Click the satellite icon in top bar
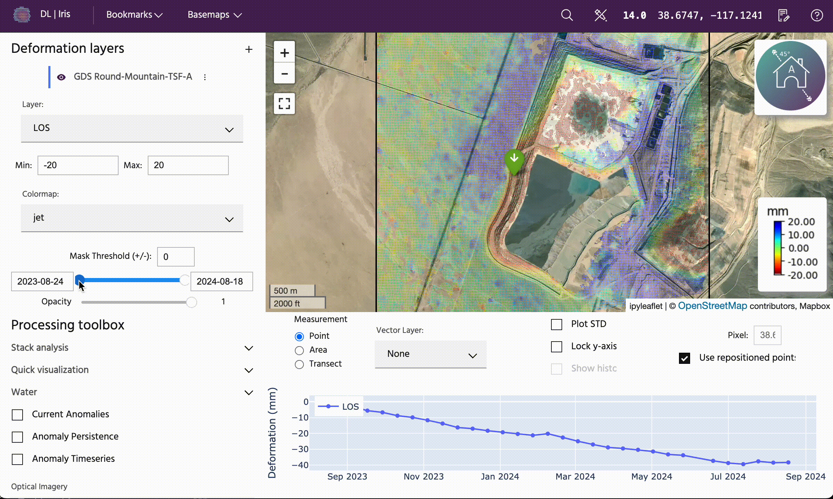This screenshot has height=499, width=833. pyautogui.click(x=600, y=15)
